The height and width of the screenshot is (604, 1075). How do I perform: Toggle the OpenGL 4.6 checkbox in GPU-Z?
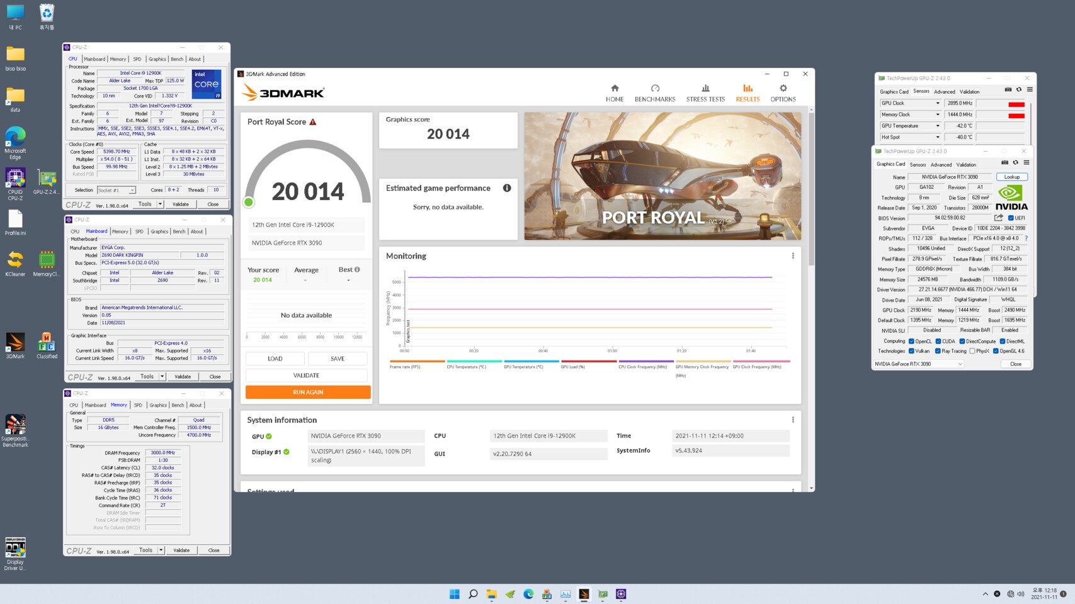[996, 351]
